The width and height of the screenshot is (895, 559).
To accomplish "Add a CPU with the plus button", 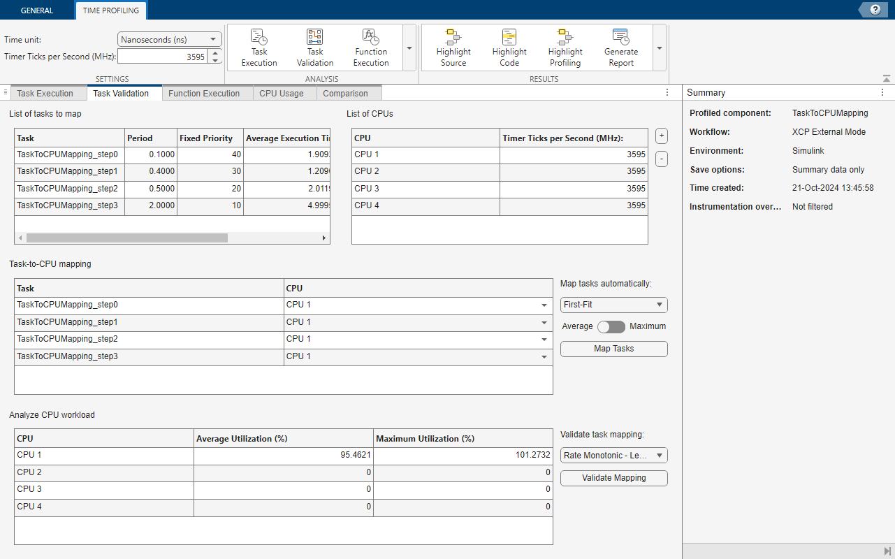I will pos(662,136).
